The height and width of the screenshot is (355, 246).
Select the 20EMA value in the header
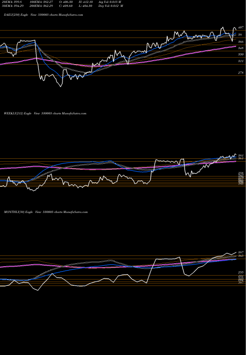(x=11, y=2)
